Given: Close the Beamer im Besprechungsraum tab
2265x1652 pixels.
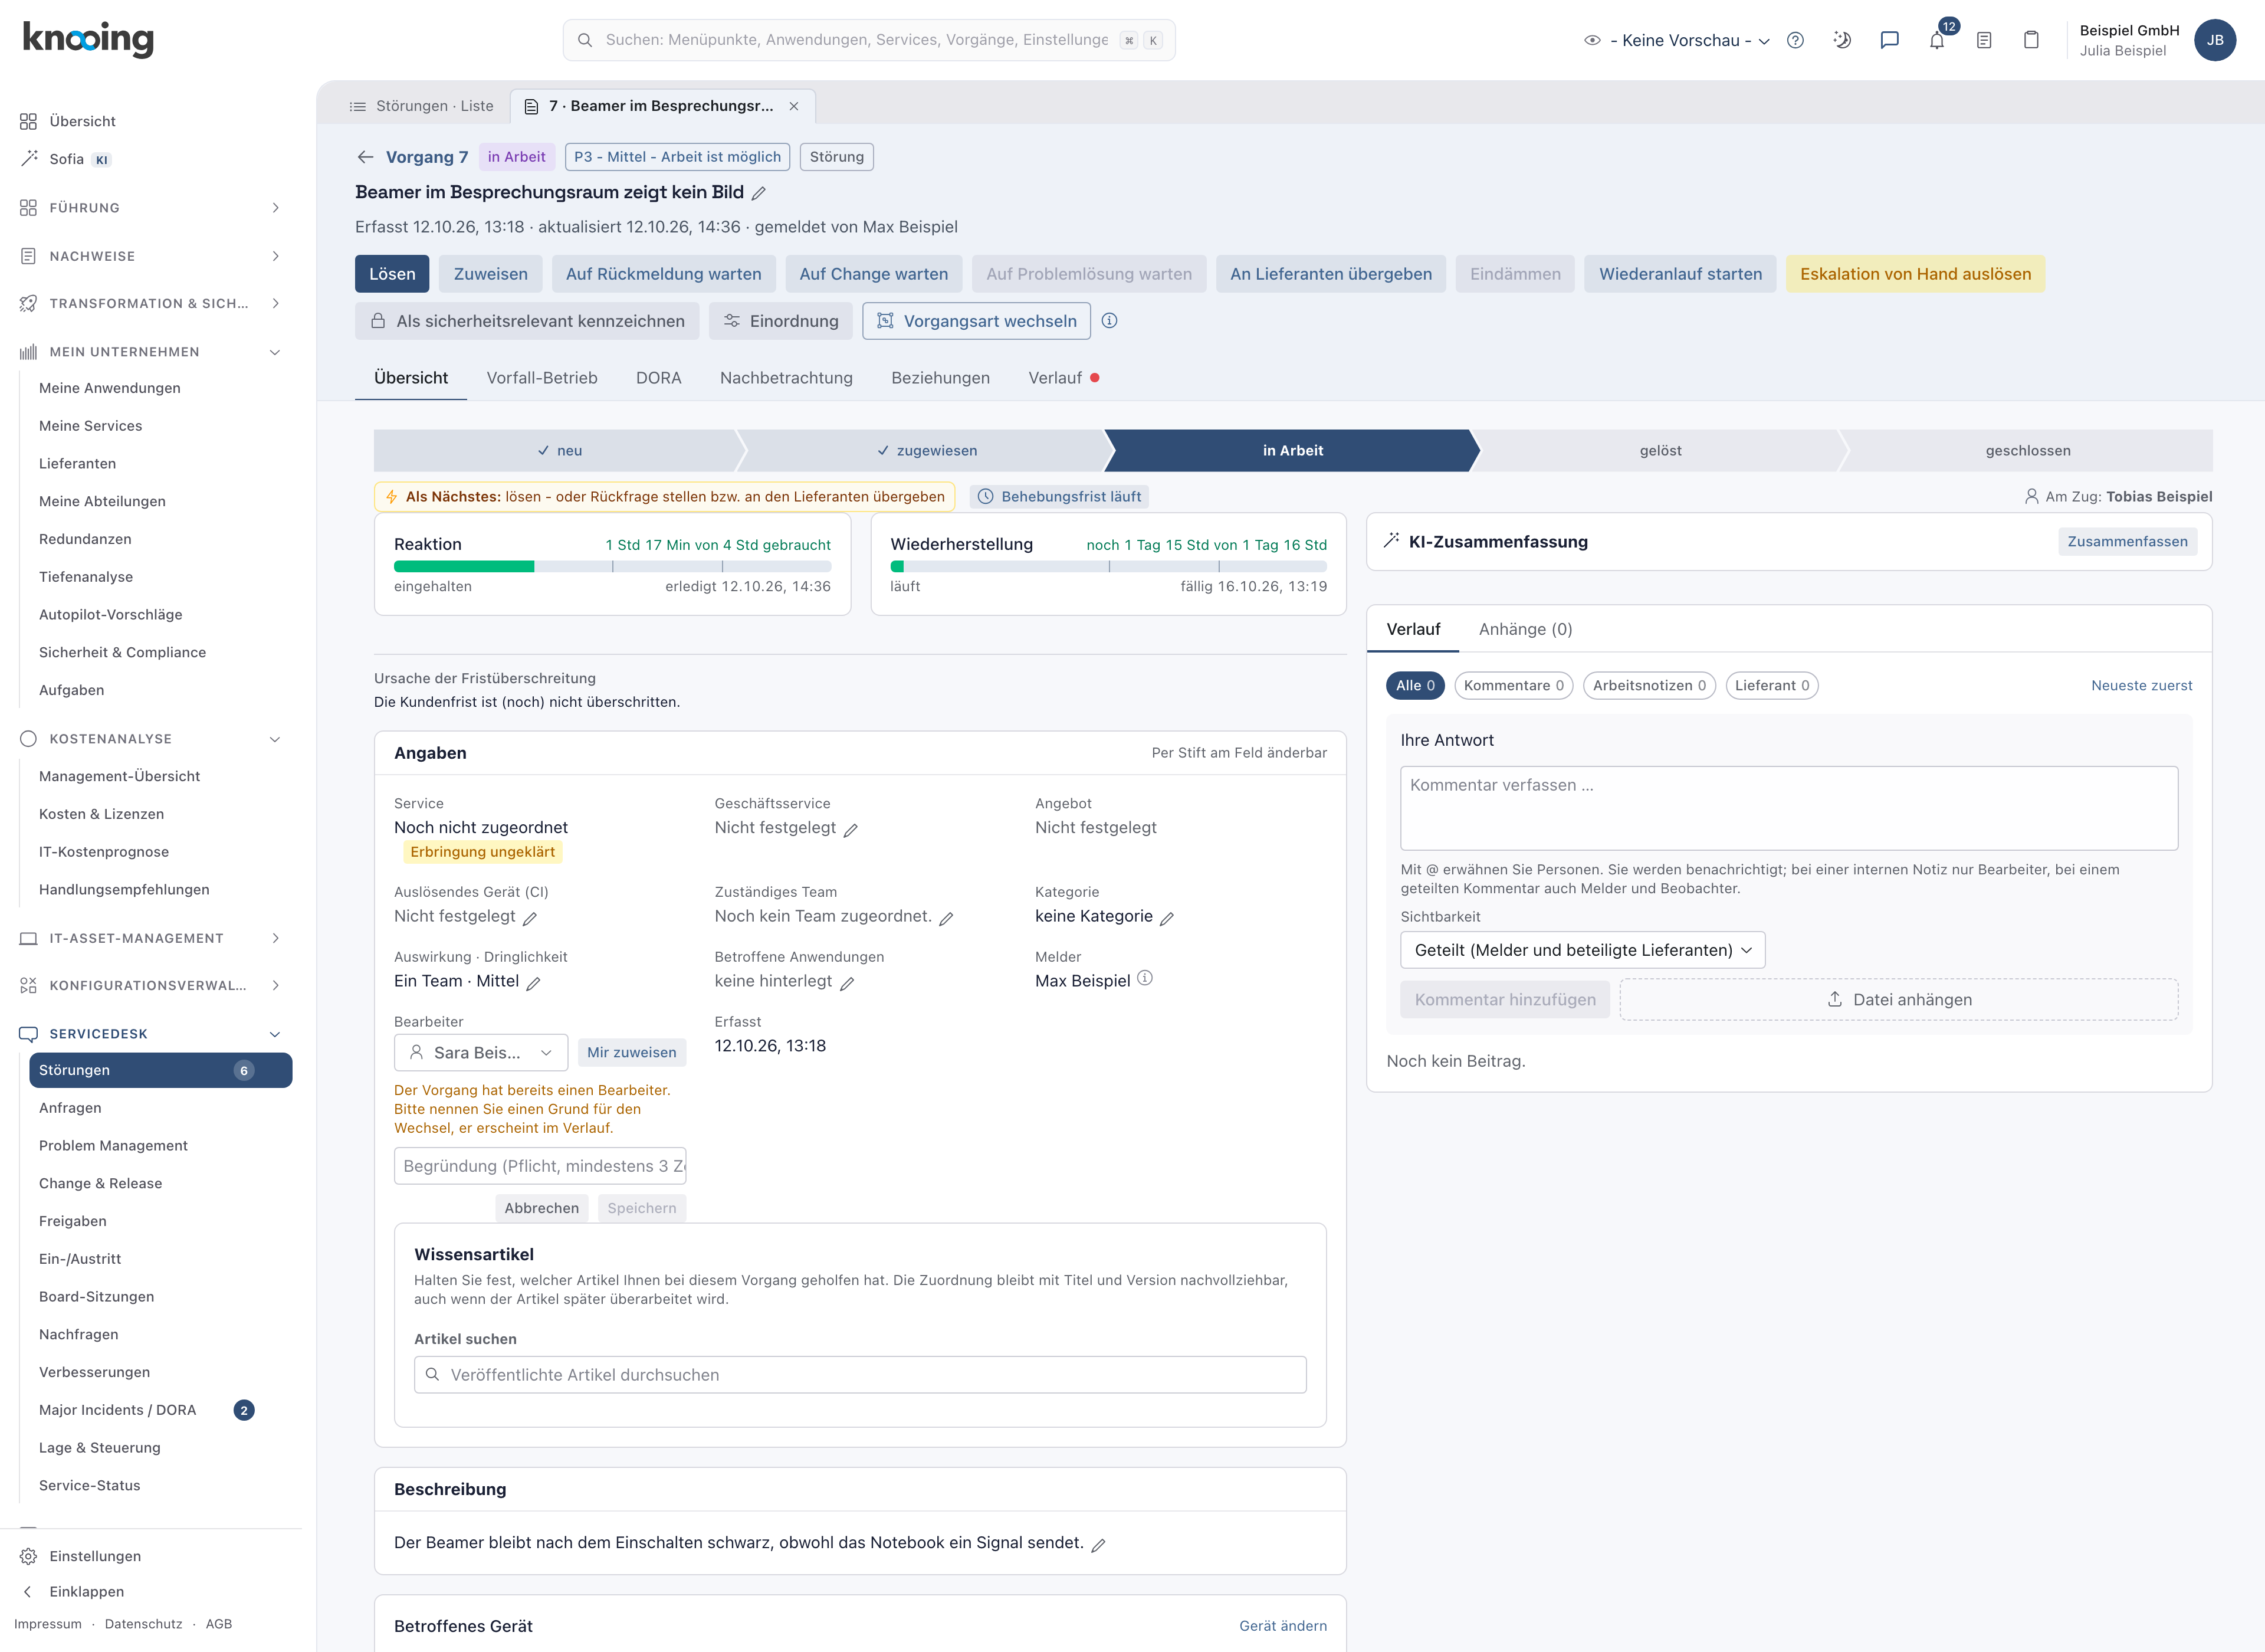Looking at the screenshot, I should 794,106.
